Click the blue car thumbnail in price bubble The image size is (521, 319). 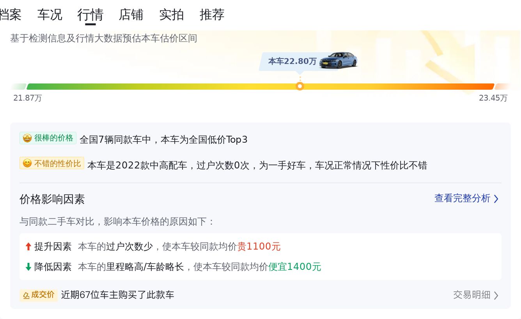(x=338, y=60)
